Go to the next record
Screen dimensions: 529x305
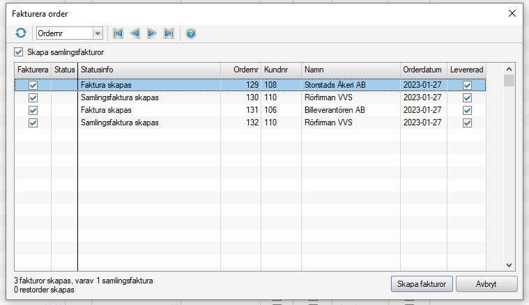tap(152, 33)
